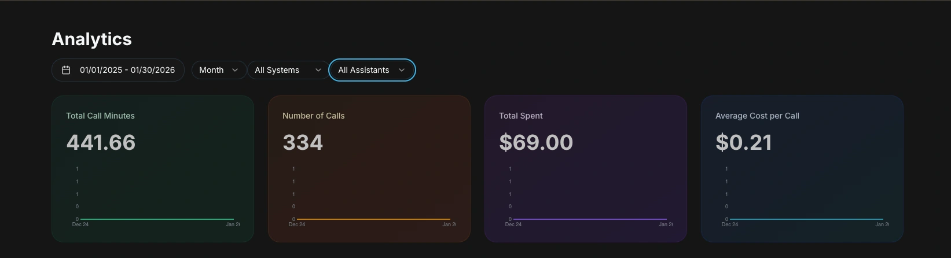Click the chevron next to All Systems
This screenshot has height=258, width=951.
[318, 70]
